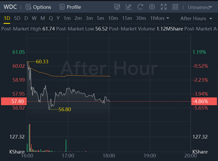Switch to the 5D timeframe tab

[x=17, y=18]
